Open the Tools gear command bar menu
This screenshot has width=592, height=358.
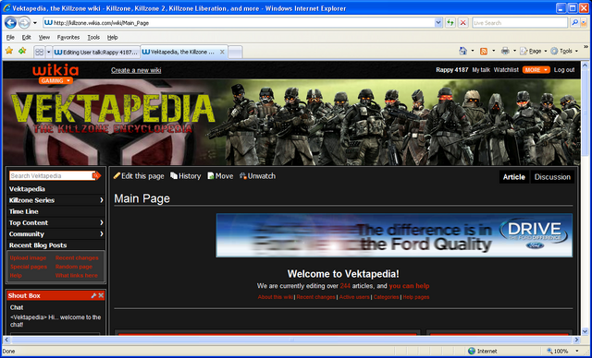click(x=564, y=51)
